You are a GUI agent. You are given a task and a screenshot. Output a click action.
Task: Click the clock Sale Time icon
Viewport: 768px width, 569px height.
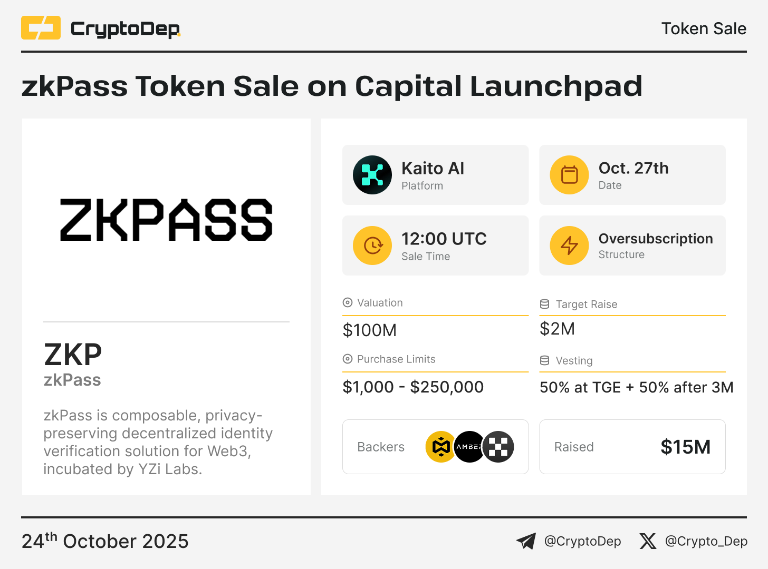click(372, 246)
